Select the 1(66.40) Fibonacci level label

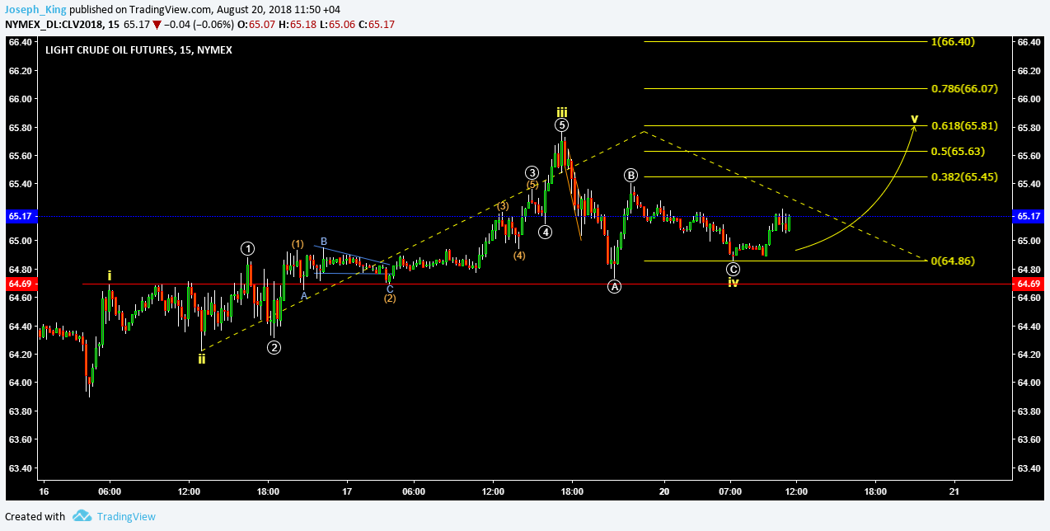pos(954,41)
